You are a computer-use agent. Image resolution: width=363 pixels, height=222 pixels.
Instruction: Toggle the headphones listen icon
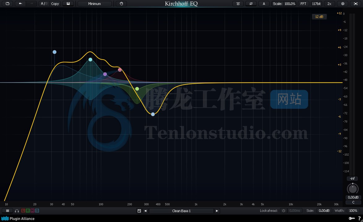(x=17, y=211)
